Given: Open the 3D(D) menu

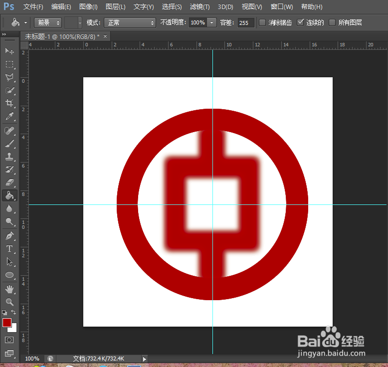Looking at the screenshot, I should coord(225,6).
